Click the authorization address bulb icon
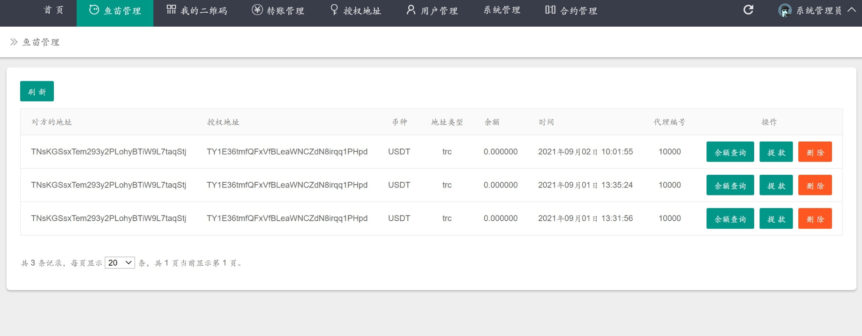 [334, 10]
